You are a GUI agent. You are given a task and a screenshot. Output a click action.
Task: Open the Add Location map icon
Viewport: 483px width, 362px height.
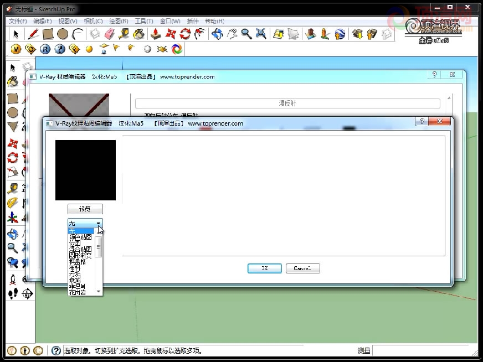pyautogui.click(x=279, y=34)
